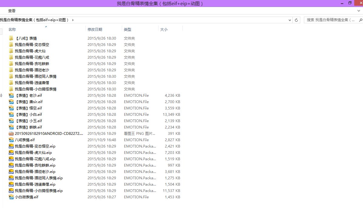Screen dimensions: 363x208
Task: Sort by the 大小 column header
Action: pyautogui.click(x=164, y=30)
